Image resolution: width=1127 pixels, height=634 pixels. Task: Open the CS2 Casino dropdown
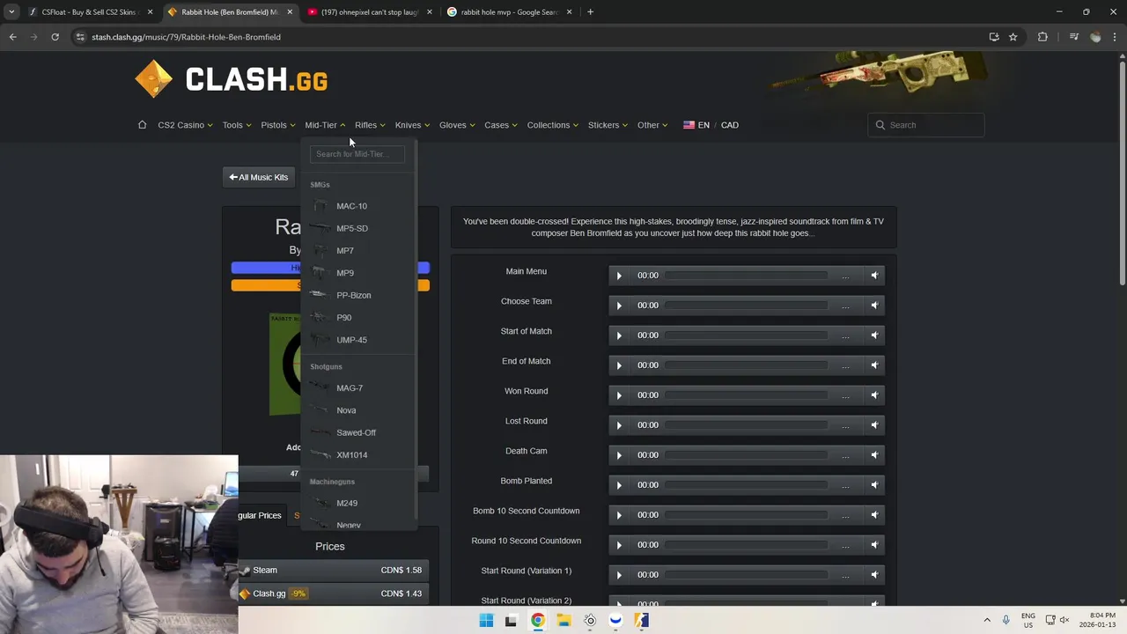185,125
